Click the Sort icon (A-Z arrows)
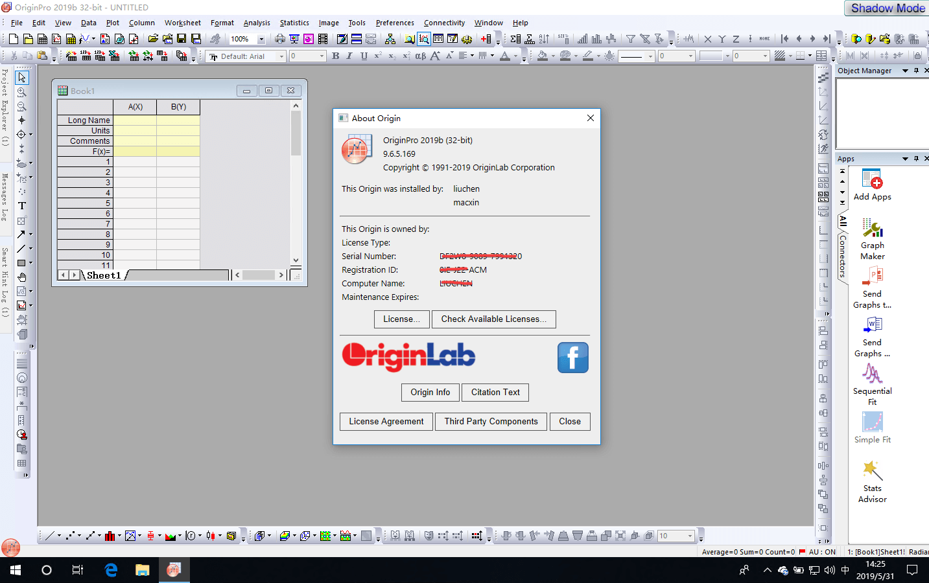The height and width of the screenshot is (583, 929). 544,39
